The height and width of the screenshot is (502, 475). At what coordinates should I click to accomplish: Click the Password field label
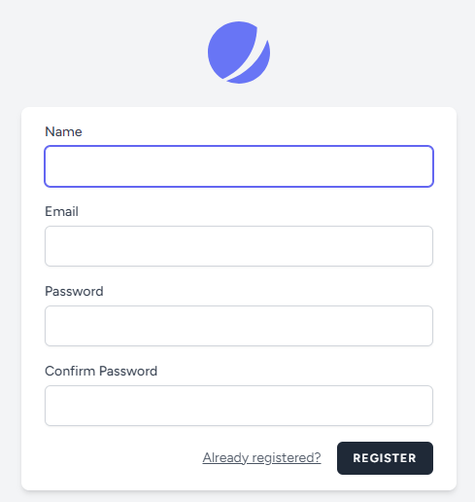point(74,291)
